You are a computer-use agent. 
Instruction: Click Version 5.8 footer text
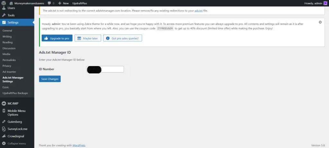click(318, 145)
